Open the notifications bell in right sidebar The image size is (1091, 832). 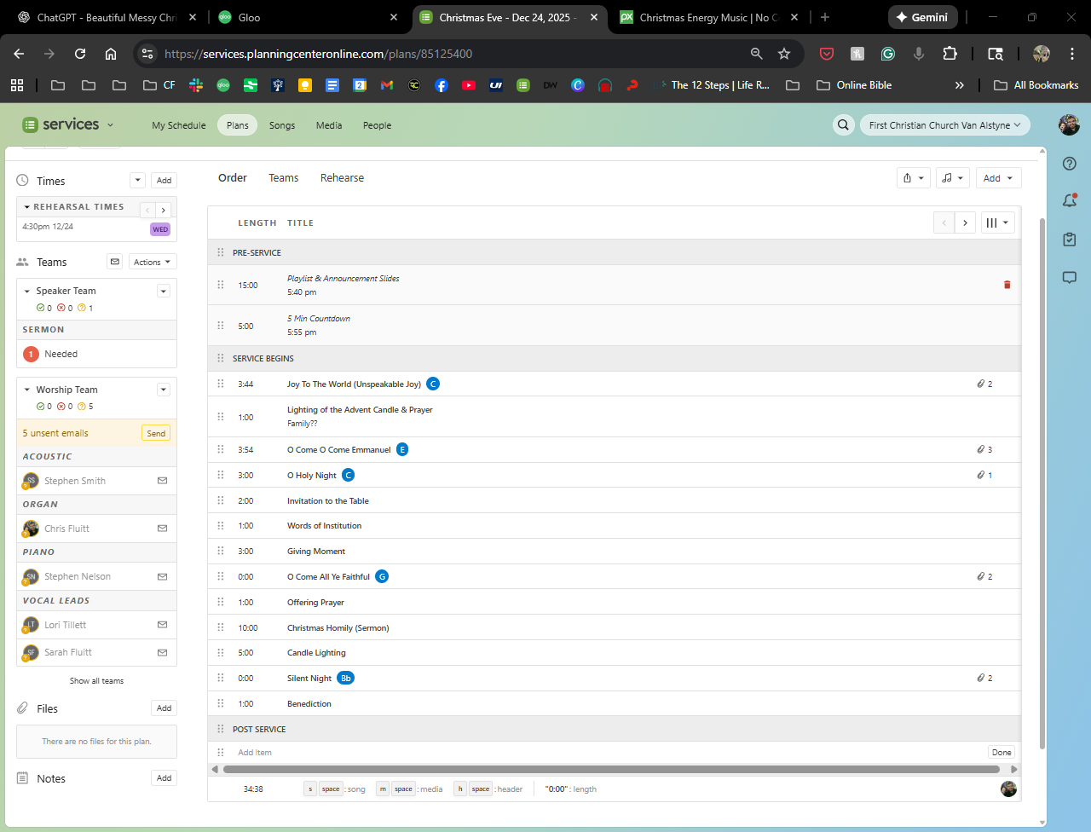click(1070, 201)
